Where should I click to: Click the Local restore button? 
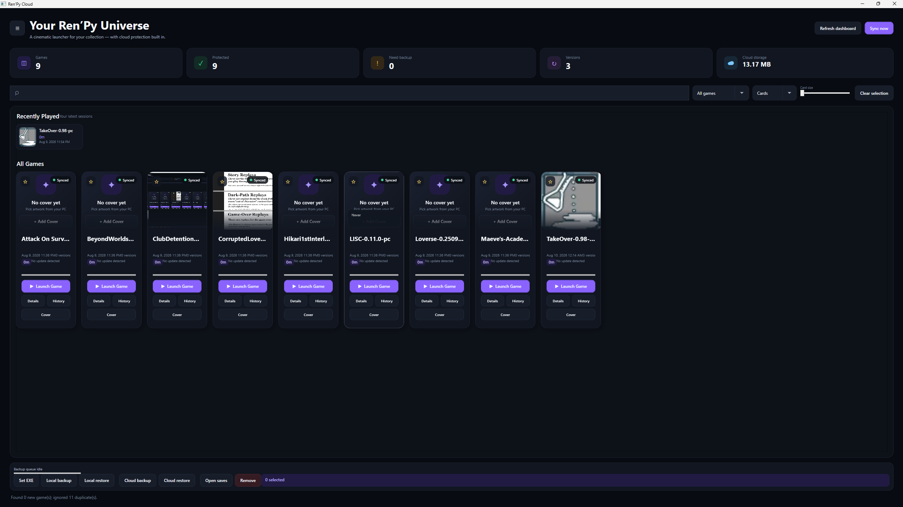pyautogui.click(x=97, y=481)
